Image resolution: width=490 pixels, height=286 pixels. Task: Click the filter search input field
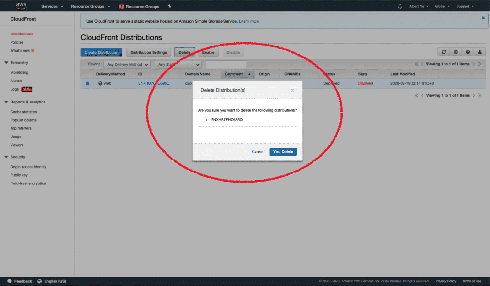tap(226, 65)
